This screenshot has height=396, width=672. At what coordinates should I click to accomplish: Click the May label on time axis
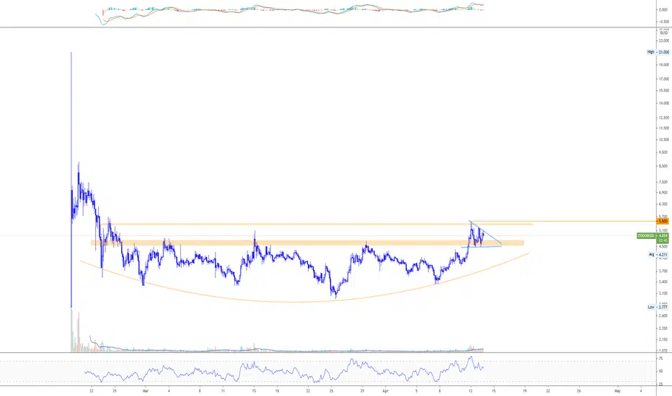pyautogui.click(x=618, y=391)
